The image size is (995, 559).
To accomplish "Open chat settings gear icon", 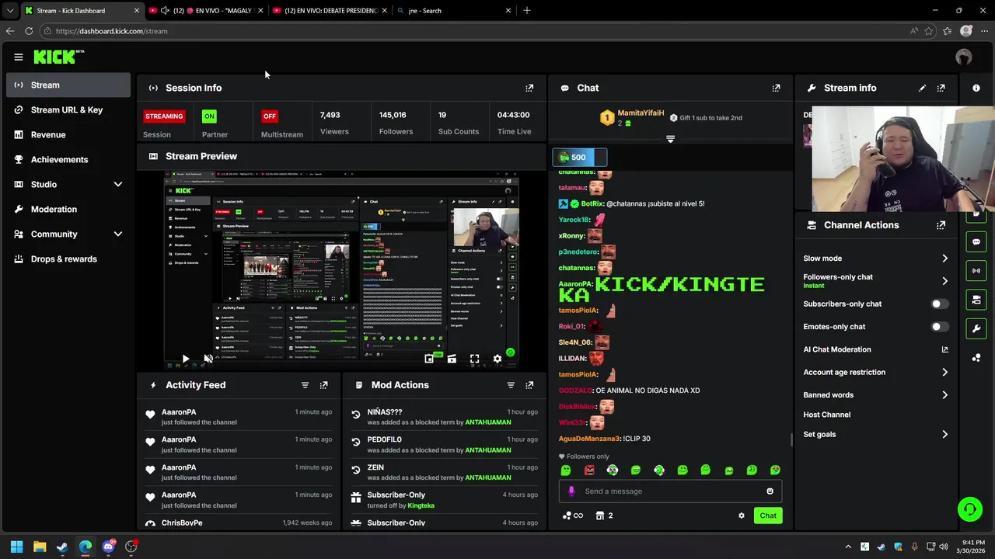I will (741, 516).
